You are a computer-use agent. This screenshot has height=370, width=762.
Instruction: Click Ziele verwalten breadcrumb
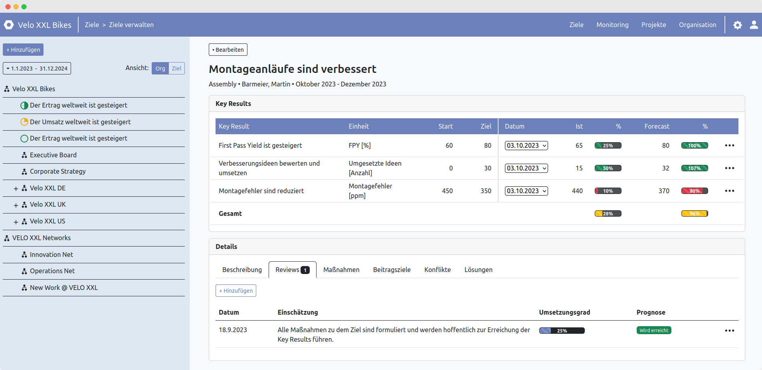(131, 25)
